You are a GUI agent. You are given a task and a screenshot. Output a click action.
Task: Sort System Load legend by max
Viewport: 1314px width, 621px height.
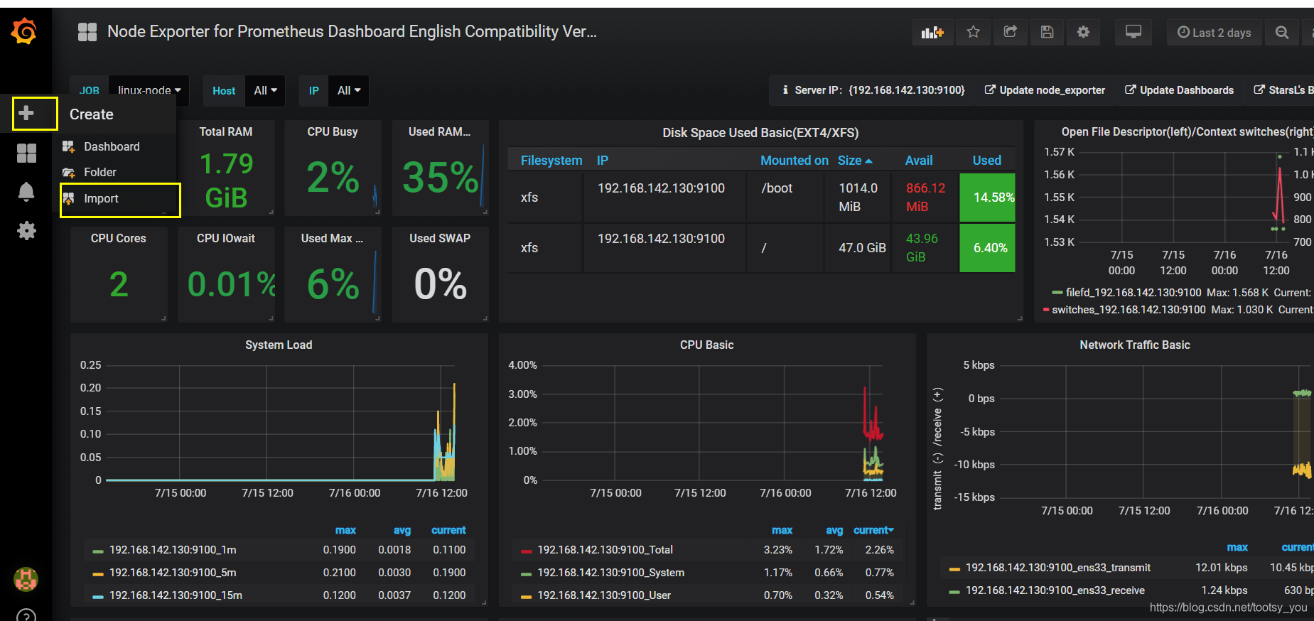tap(345, 530)
